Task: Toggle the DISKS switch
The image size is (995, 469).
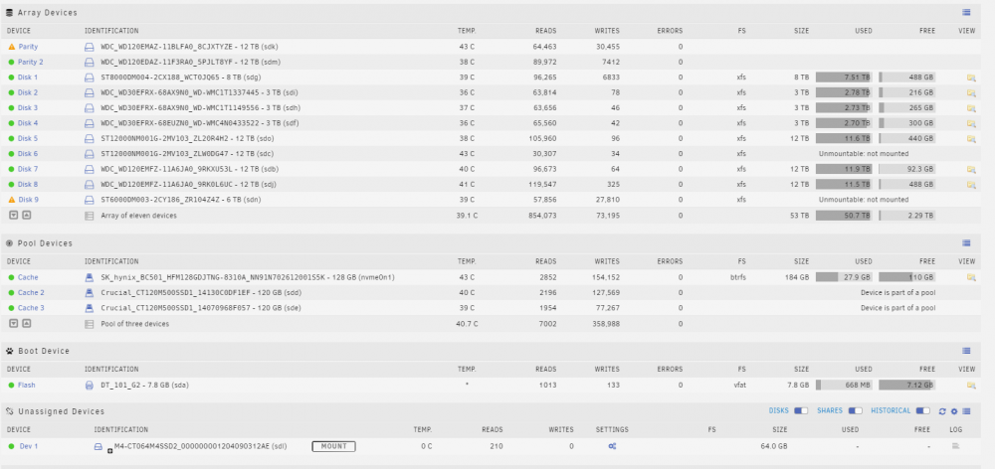Action: [801, 410]
